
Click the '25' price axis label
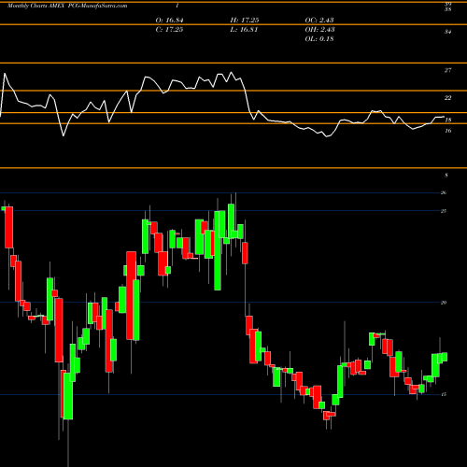444,211
